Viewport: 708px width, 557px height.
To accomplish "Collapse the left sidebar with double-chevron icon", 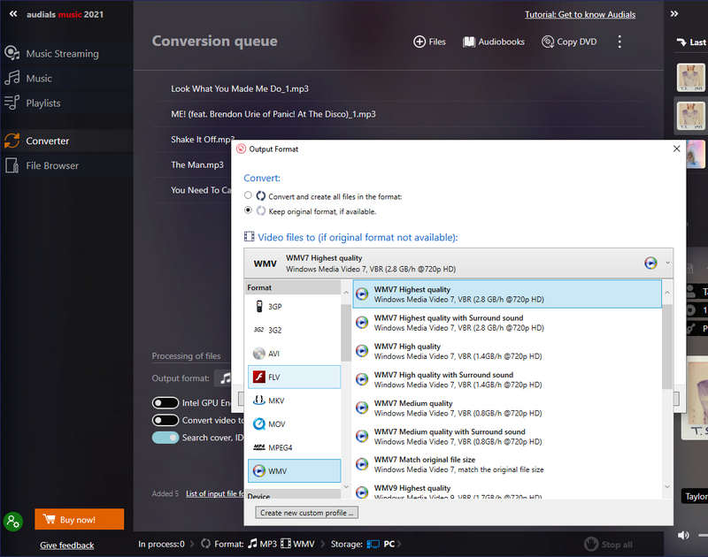I will (13, 14).
